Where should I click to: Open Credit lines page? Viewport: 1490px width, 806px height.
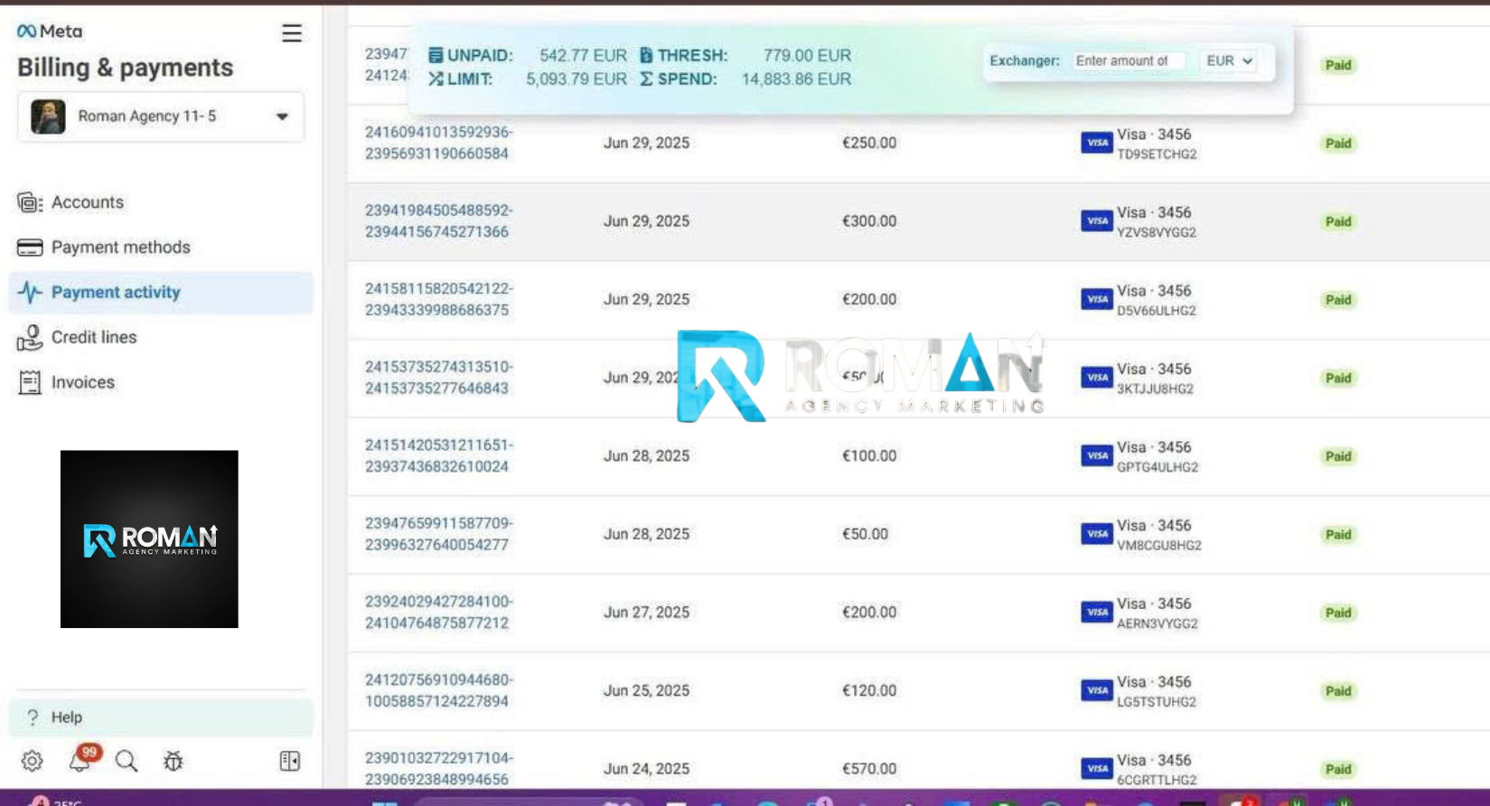pyautogui.click(x=94, y=337)
